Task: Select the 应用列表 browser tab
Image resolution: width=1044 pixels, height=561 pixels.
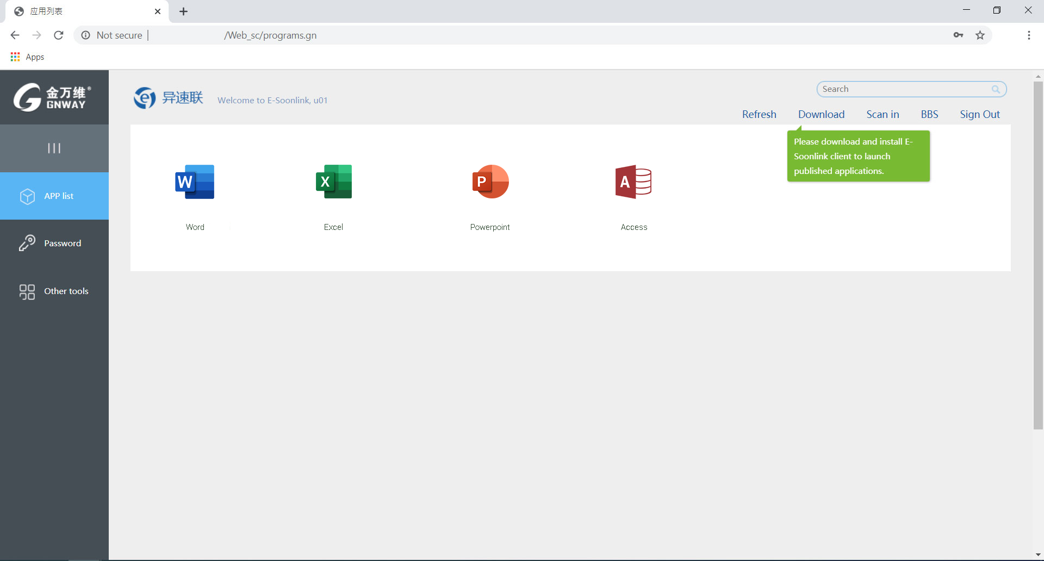Action: [x=87, y=11]
